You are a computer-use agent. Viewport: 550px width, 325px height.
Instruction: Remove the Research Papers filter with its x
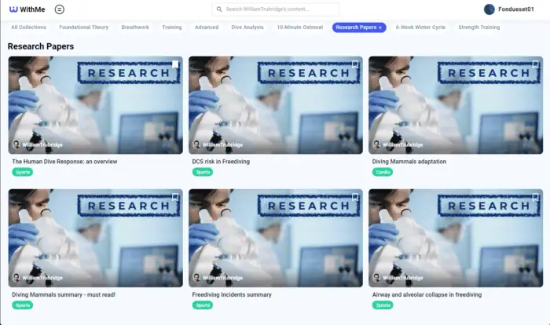[x=380, y=27]
